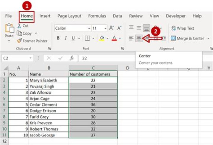This screenshot has height=145, width=213.
Task: Expand the Borders dropdown arrow
Action: point(93,38)
